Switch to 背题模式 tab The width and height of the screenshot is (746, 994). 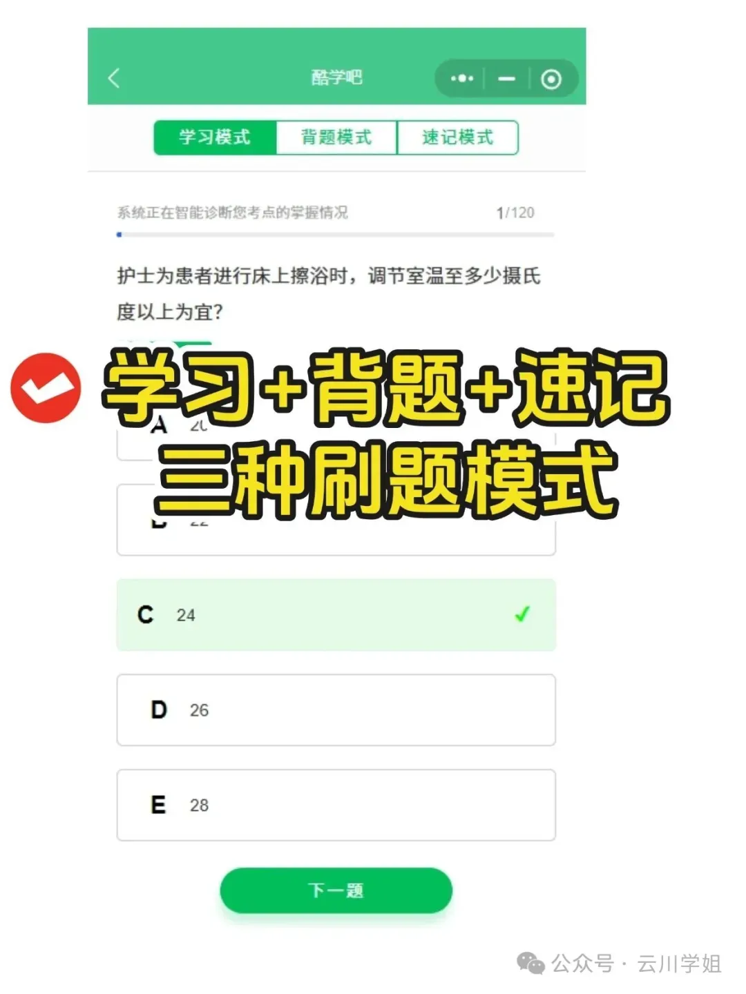(336, 137)
